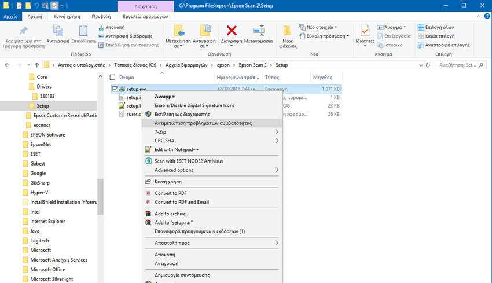This screenshot has height=283, width=492.
Task: Select the Drivers folder in the tree
Action: [x=44, y=87]
